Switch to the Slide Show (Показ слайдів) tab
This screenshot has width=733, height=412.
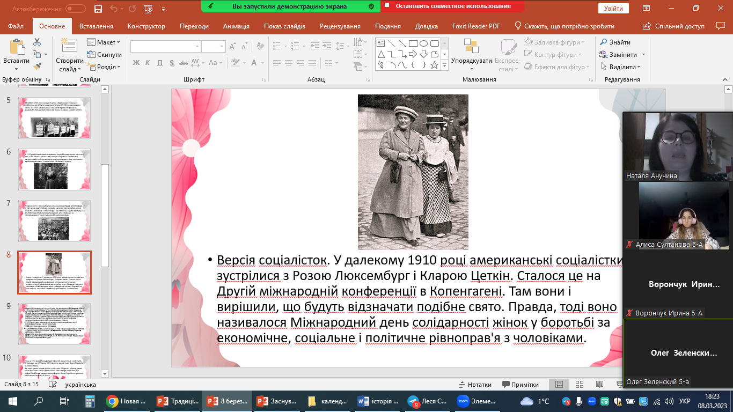pos(285,26)
